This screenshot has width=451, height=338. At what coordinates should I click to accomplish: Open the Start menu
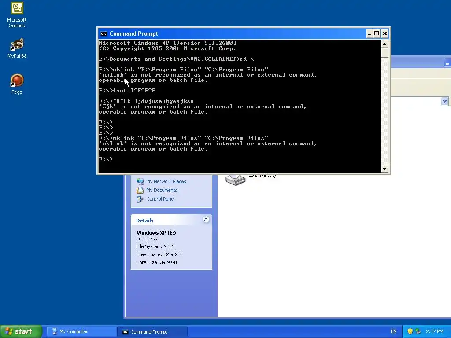(x=21, y=331)
